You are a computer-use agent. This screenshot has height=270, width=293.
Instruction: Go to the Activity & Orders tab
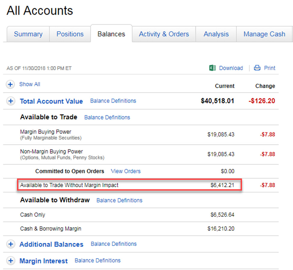pos(164,34)
